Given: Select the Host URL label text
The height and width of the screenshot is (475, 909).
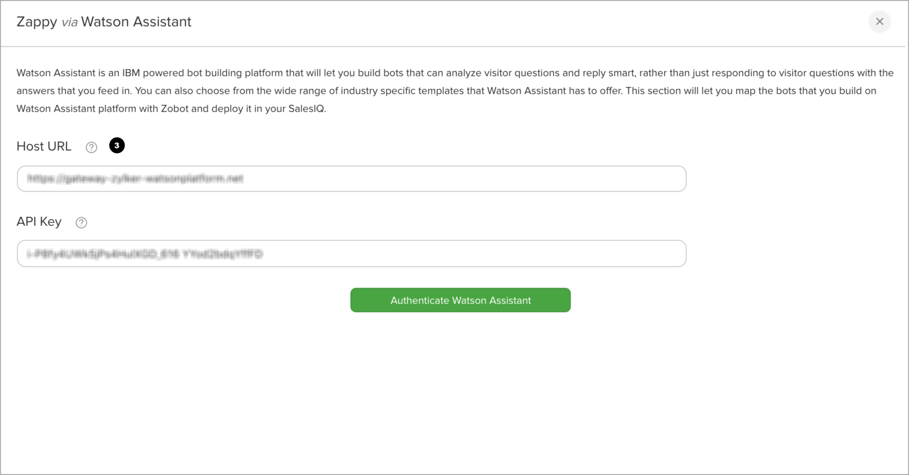Looking at the screenshot, I should point(44,146).
